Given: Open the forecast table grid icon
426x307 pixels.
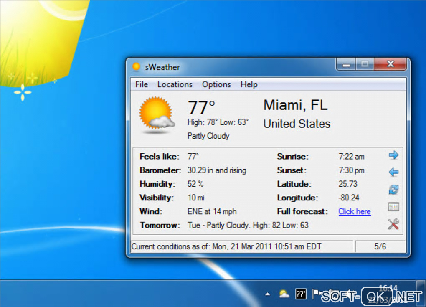Looking at the screenshot, I should [393, 207].
